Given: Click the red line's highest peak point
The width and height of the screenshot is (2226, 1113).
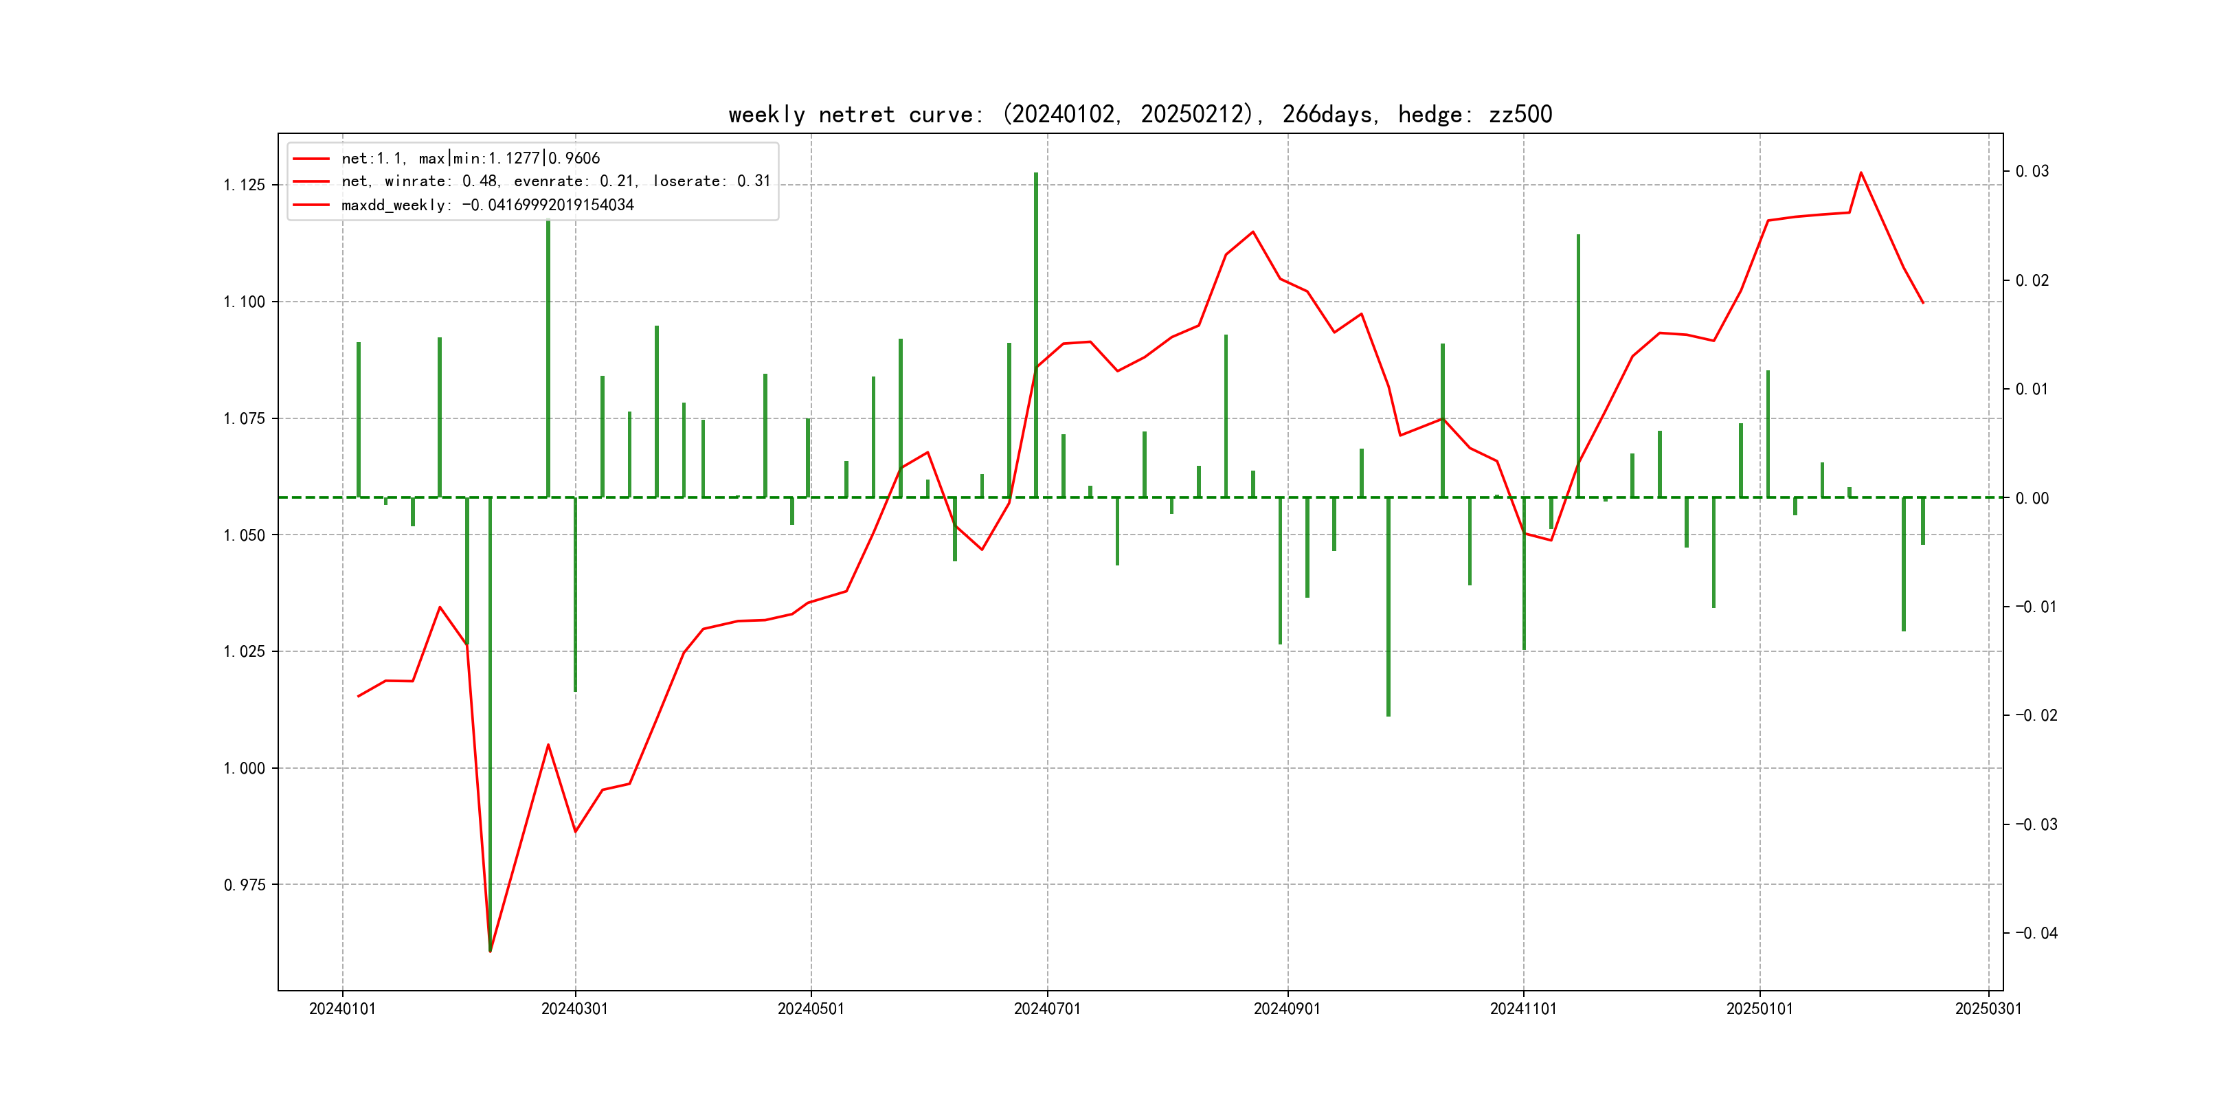Looking at the screenshot, I should pos(1861,173).
